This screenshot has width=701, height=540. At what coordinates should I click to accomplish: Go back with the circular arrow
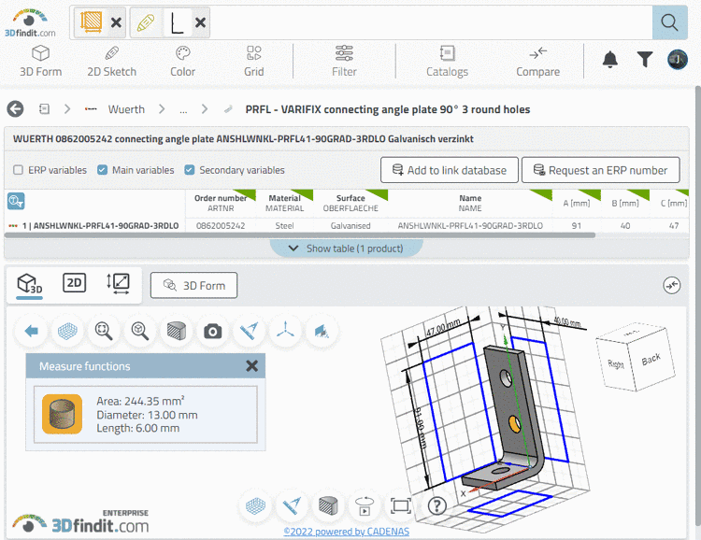click(x=15, y=109)
